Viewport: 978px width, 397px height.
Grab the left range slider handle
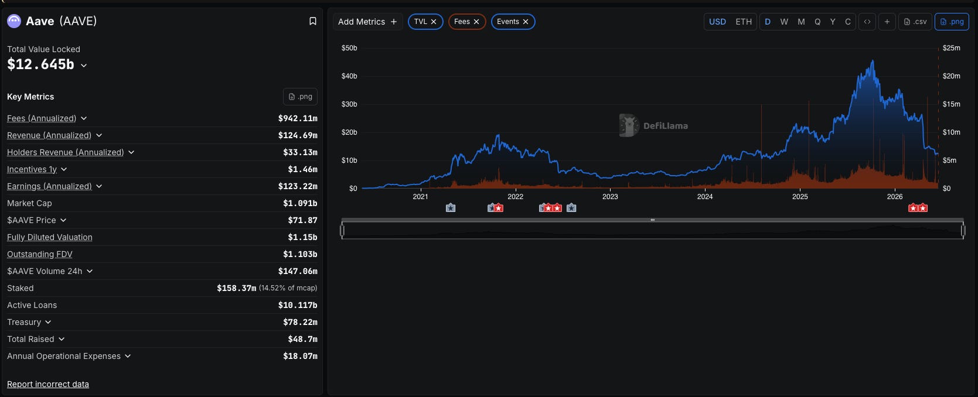[x=342, y=231]
